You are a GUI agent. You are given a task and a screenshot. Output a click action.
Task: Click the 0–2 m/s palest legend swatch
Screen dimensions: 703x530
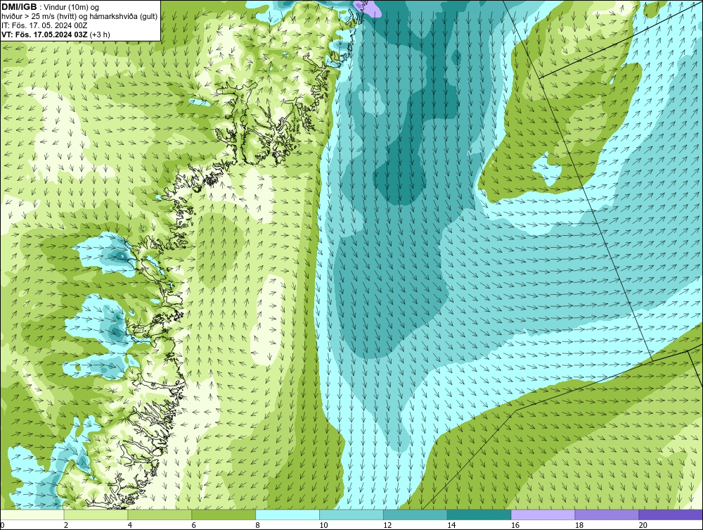tap(32, 515)
